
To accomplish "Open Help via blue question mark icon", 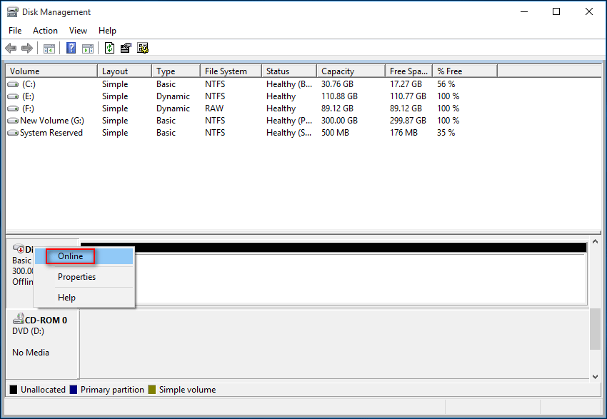I will [71, 49].
